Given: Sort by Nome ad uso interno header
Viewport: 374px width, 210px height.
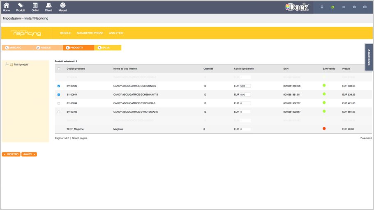Looking at the screenshot, I should click(125, 69).
